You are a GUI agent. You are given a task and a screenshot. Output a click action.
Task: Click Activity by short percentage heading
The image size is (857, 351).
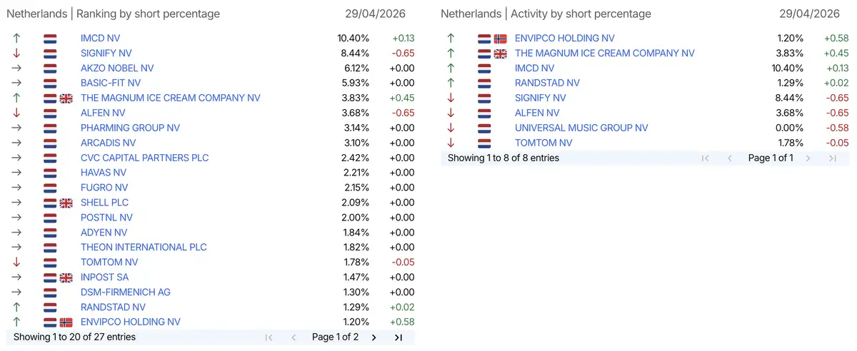tap(581, 14)
